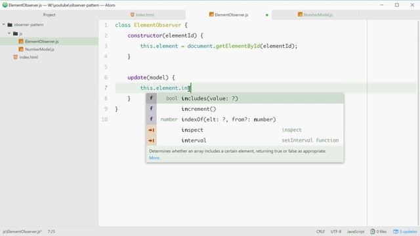Click line number 10 in the gutter
The image size is (420, 236).
pyautogui.click(x=104, y=119)
